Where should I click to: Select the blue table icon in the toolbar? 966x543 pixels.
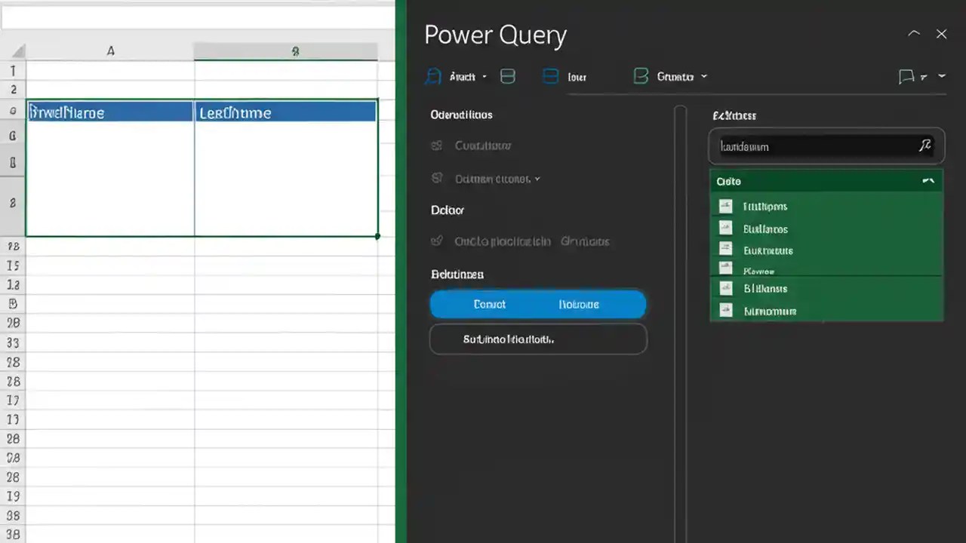(550, 76)
